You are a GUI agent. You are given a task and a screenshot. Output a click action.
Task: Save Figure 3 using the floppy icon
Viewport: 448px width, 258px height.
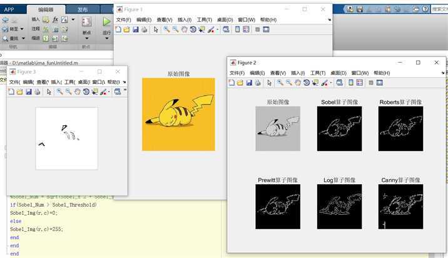pyautogui.click(x=29, y=92)
